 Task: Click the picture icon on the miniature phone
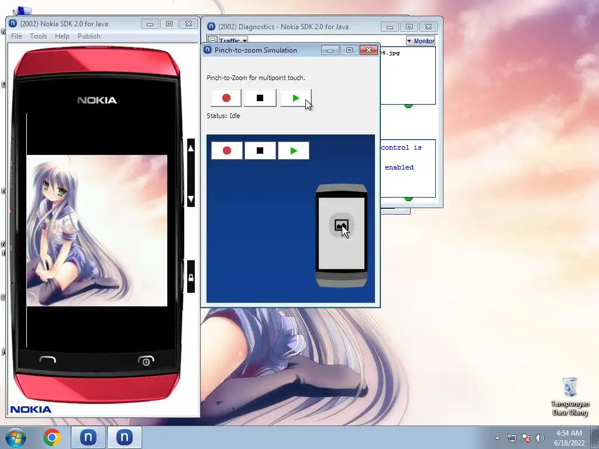(341, 225)
